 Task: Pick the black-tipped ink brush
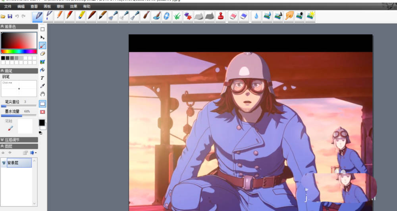[x=102, y=16]
